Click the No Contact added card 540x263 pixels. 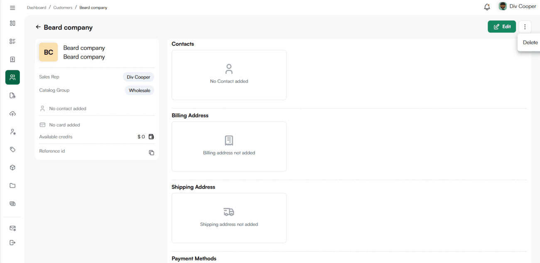229,75
